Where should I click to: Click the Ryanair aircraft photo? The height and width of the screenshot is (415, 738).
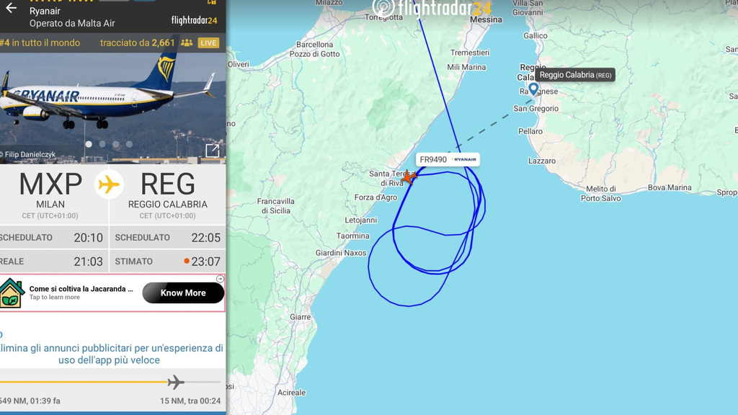(x=113, y=108)
